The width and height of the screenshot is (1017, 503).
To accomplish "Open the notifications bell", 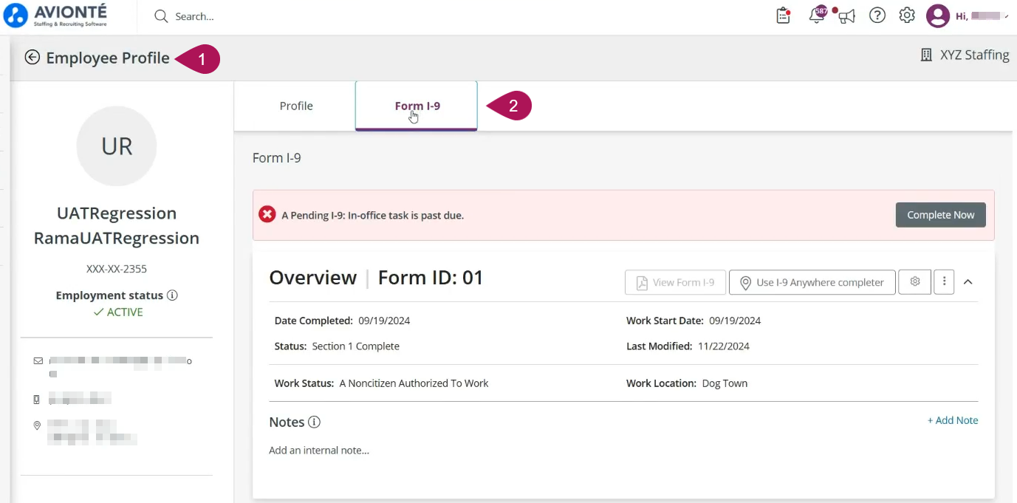I will coord(817,16).
